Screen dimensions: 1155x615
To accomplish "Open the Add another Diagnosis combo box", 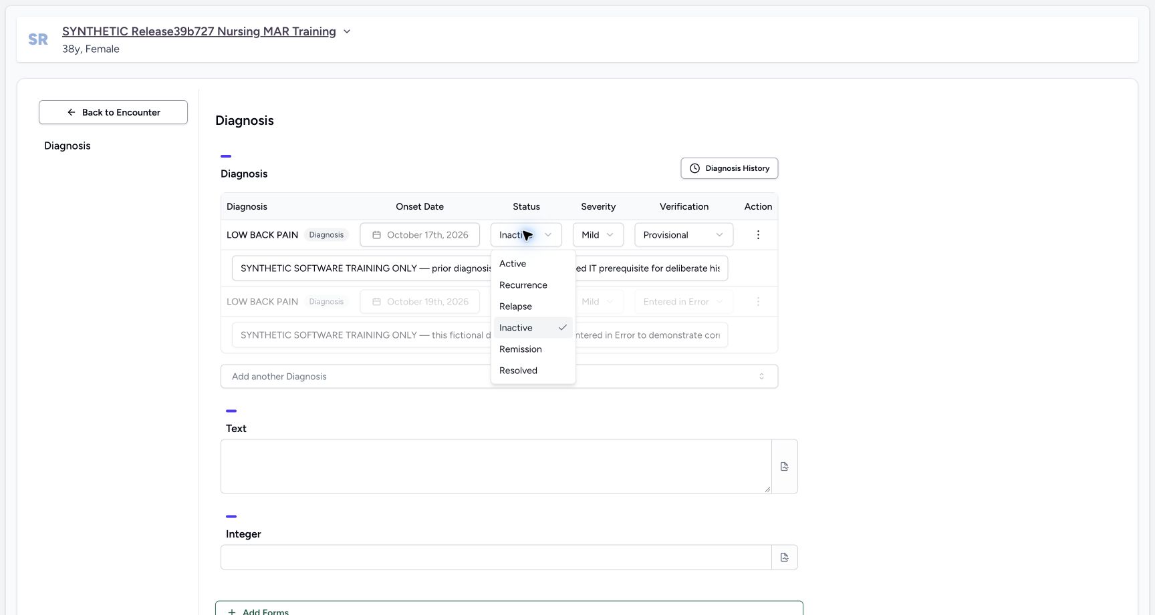I will click(x=499, y=377).
